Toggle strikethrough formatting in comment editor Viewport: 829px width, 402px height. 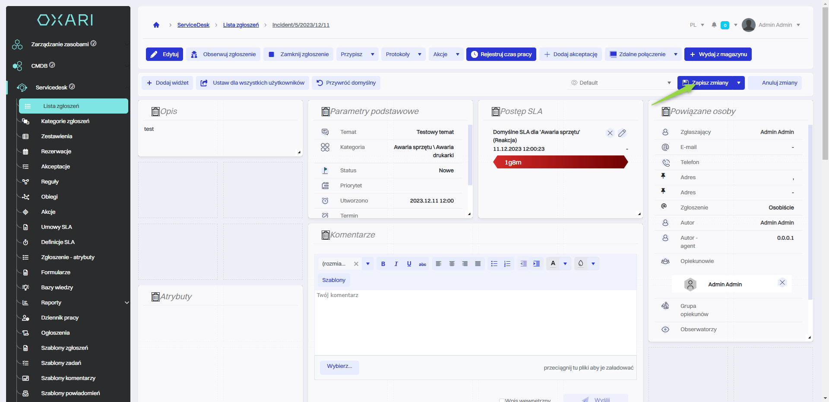(422, 264)
